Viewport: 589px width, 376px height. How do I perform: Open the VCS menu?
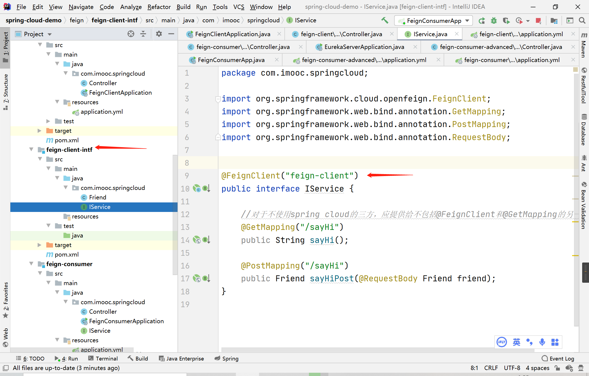point(239,7)
